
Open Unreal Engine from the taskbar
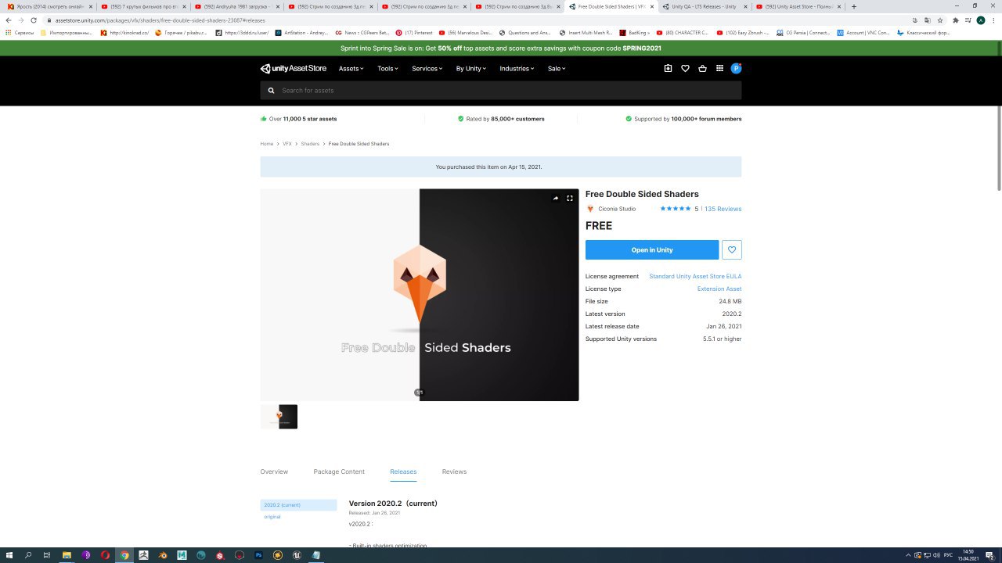(x=297, y=555)
